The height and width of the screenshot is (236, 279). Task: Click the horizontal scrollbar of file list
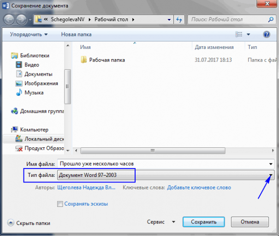click(x=152, y=151)
